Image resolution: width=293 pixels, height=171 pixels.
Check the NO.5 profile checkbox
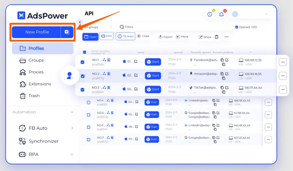tap(89, 115)
